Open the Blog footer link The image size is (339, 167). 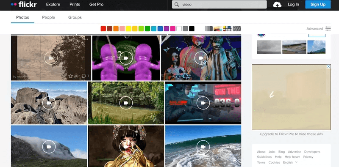(281, 152)
